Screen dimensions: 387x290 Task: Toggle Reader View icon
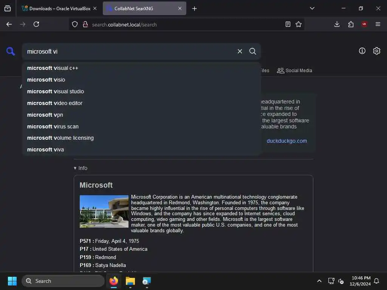coord(288,24)
